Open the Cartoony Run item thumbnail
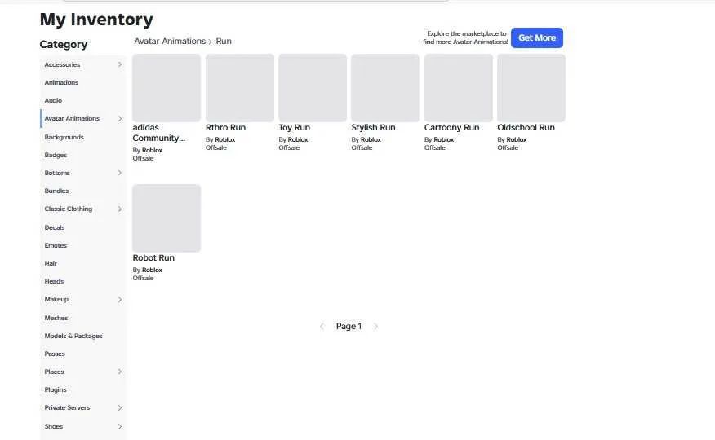The image size is (715, 440). pyautogui.click(x=458, y=88)
